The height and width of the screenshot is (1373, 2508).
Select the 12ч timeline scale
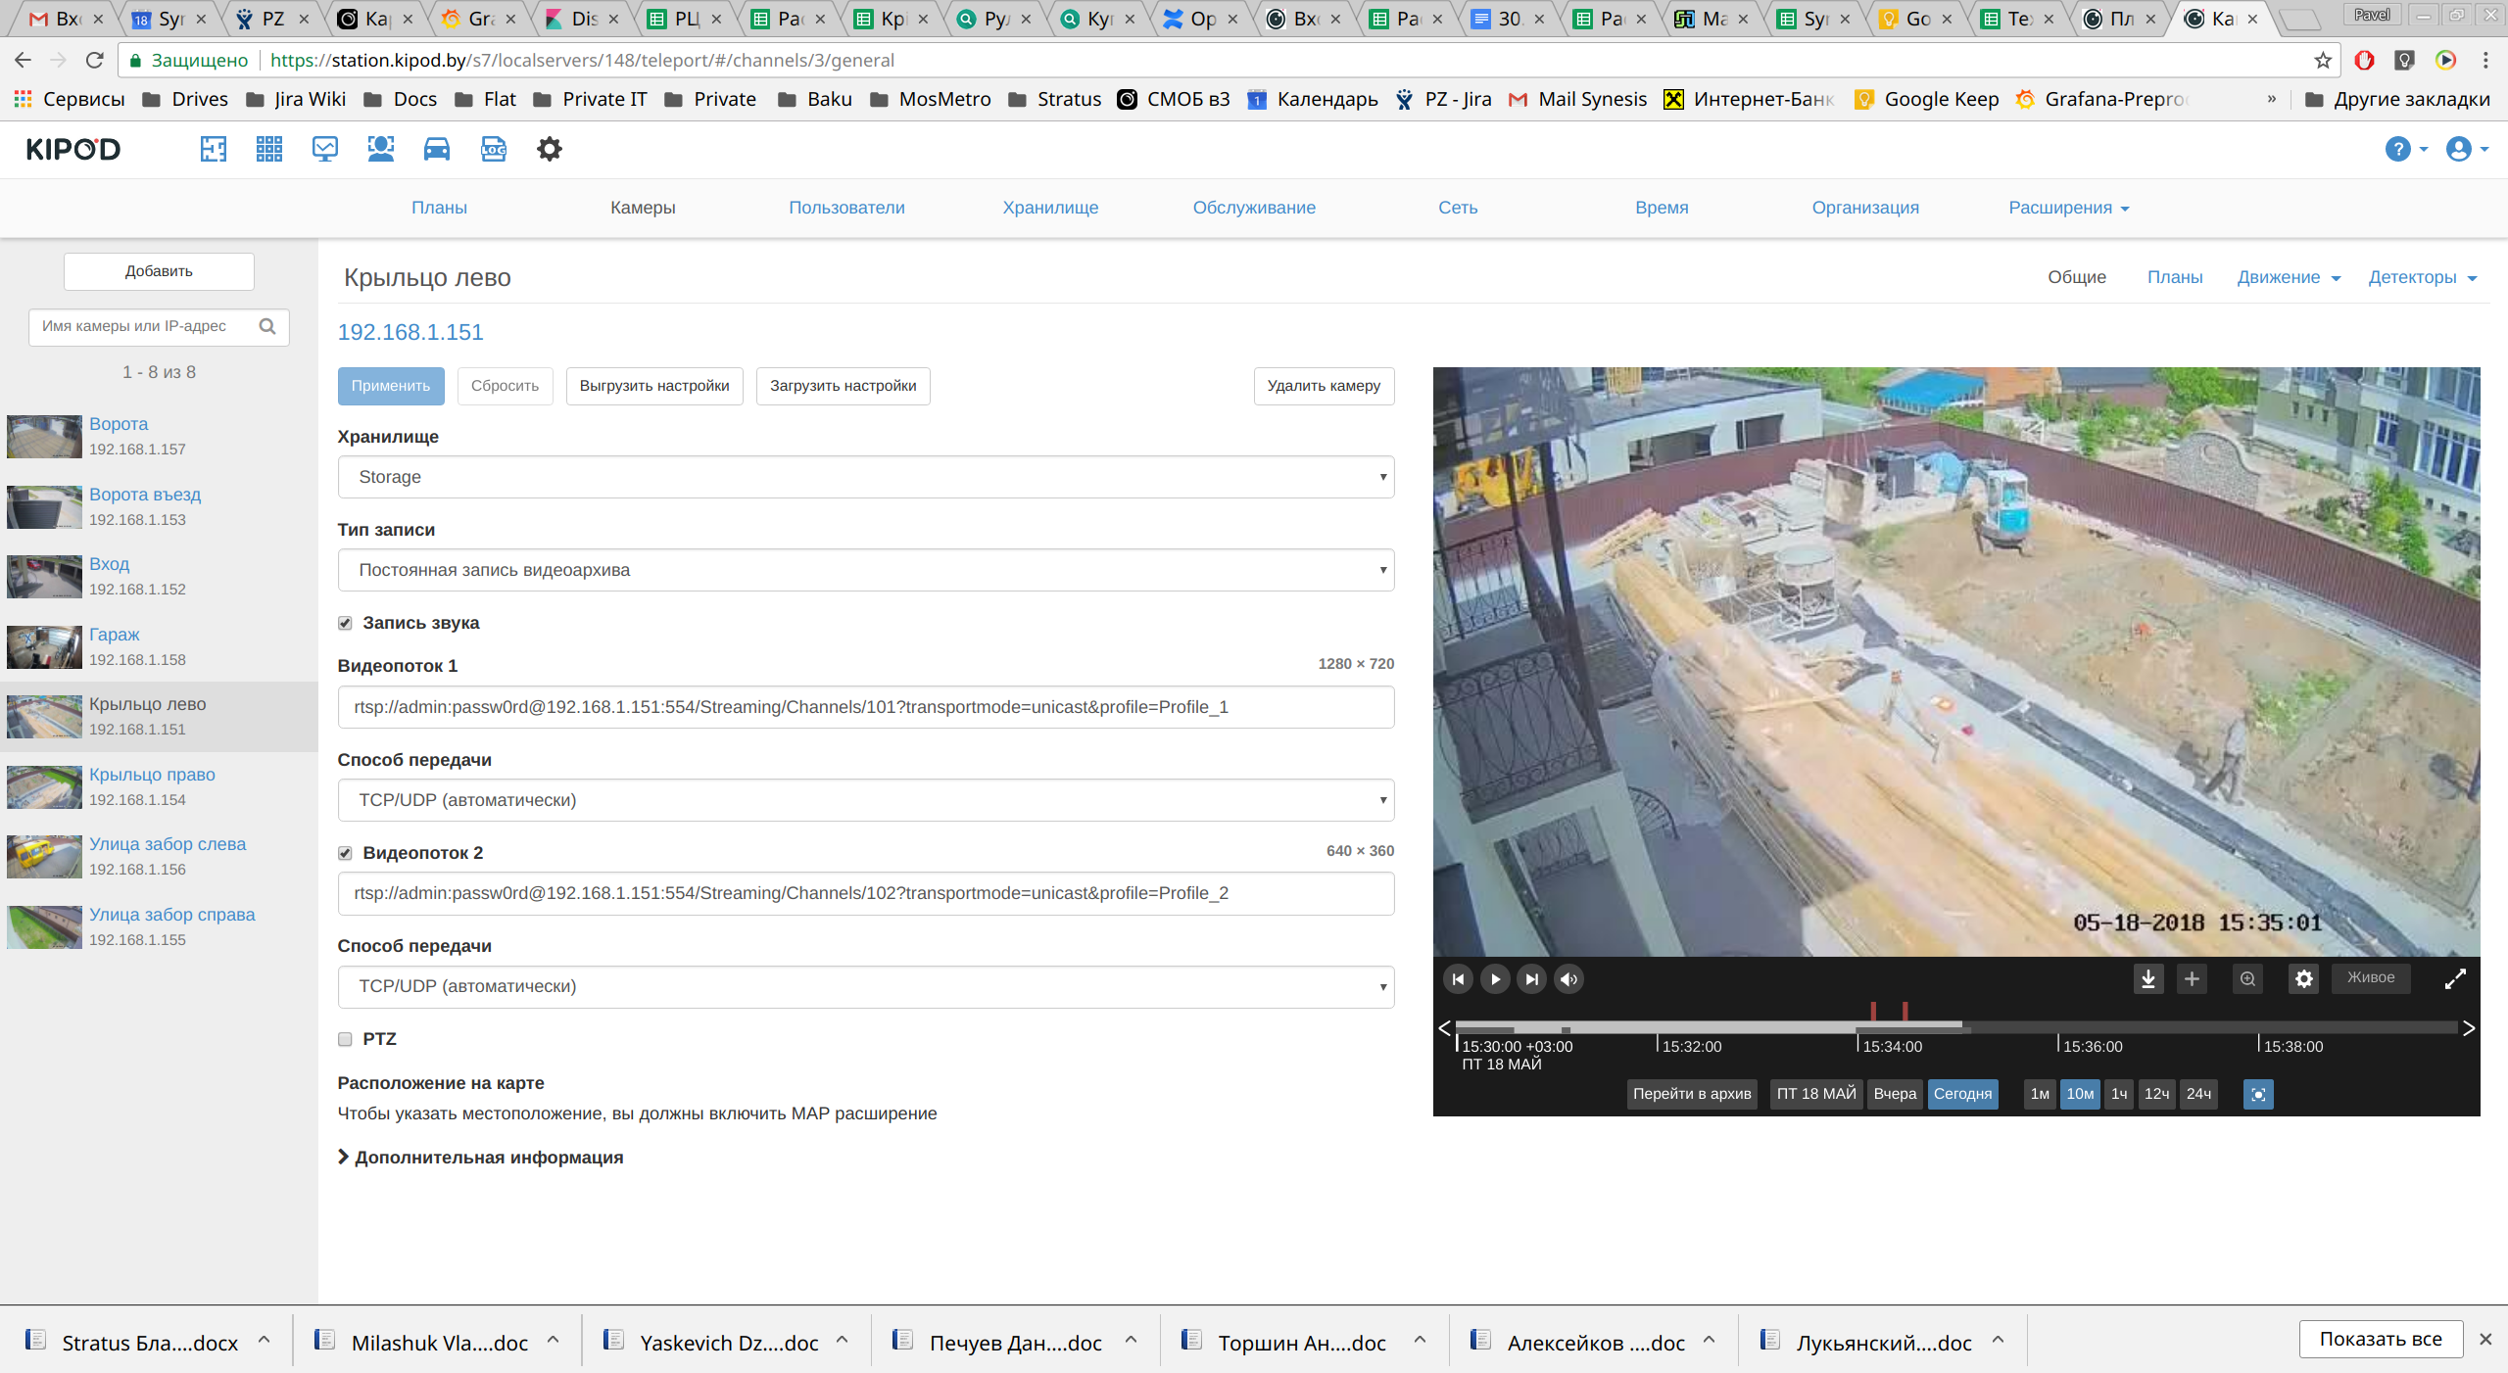(x=2156, y=1094)
